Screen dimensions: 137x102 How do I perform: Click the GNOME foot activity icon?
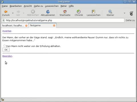click(x=132, y=13)
